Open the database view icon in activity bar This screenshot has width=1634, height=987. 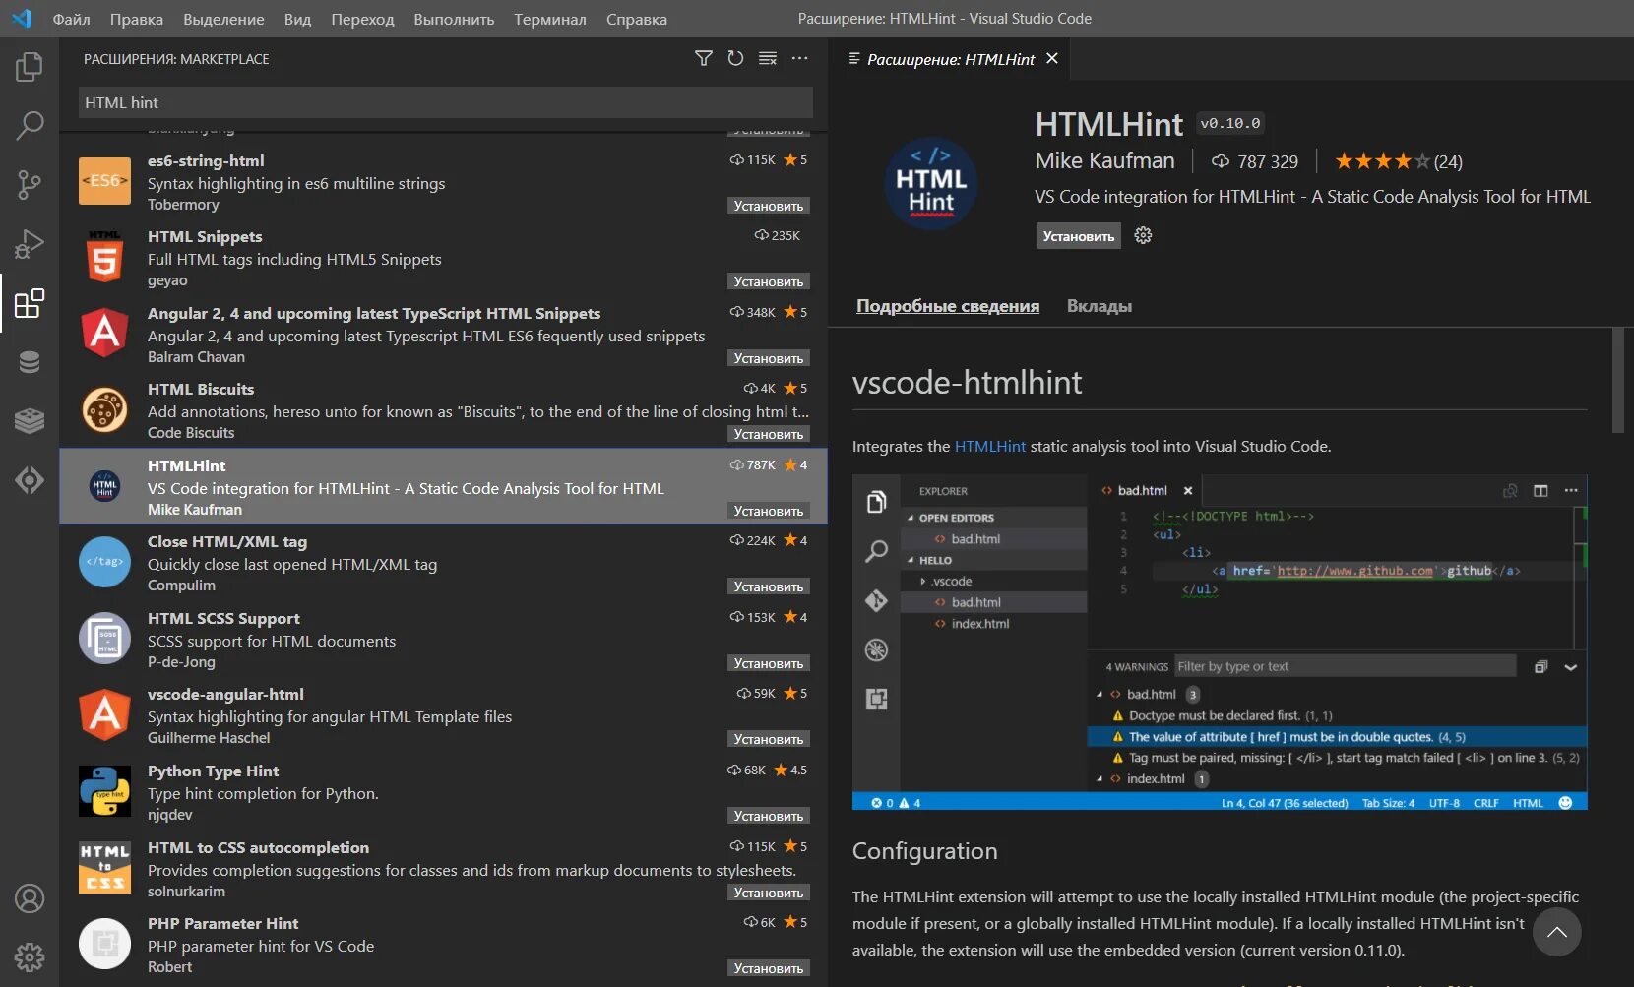click(30, 362)
